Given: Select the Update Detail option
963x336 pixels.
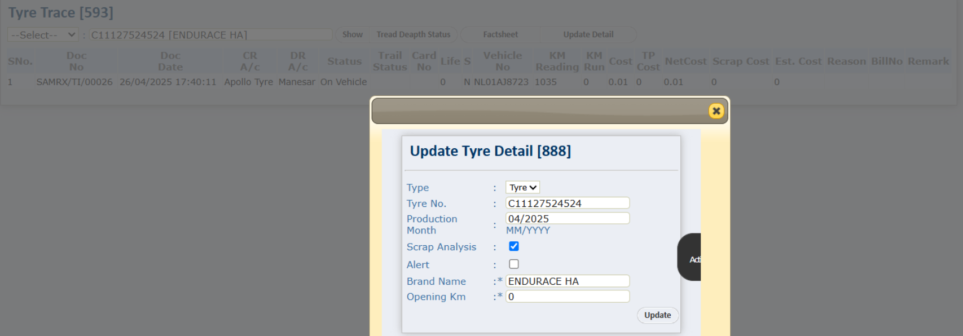Looking at the screenshot, I should (x=588, y=34).
